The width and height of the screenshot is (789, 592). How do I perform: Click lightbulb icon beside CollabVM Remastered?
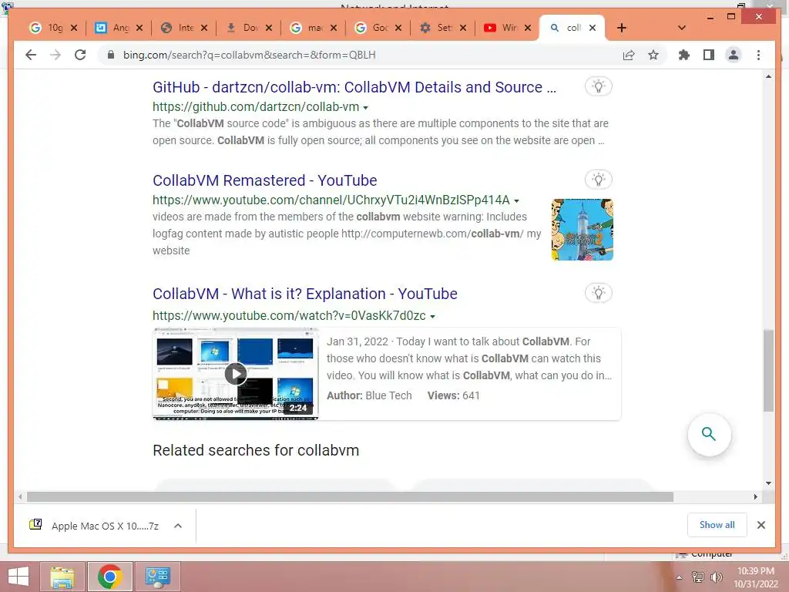coord(598,180)
